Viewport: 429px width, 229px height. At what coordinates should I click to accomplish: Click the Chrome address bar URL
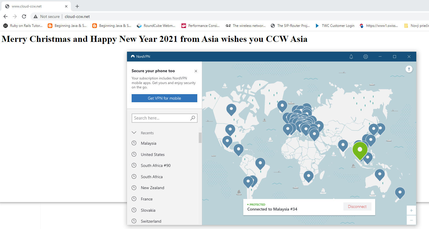(x=77, y=16)
